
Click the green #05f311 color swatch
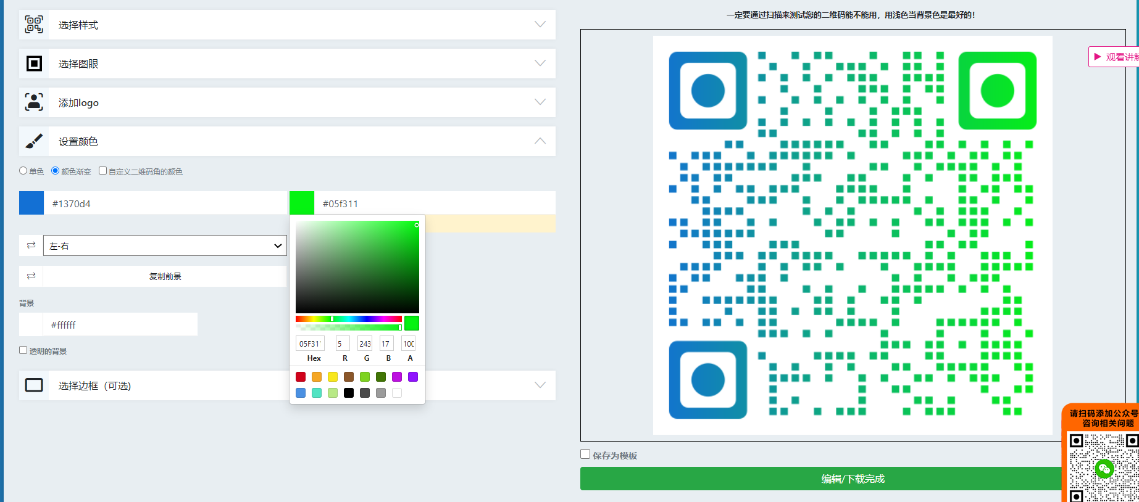(302, 203)
